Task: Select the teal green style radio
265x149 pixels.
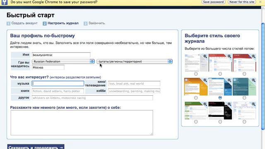Action: [x=244, y=98]
